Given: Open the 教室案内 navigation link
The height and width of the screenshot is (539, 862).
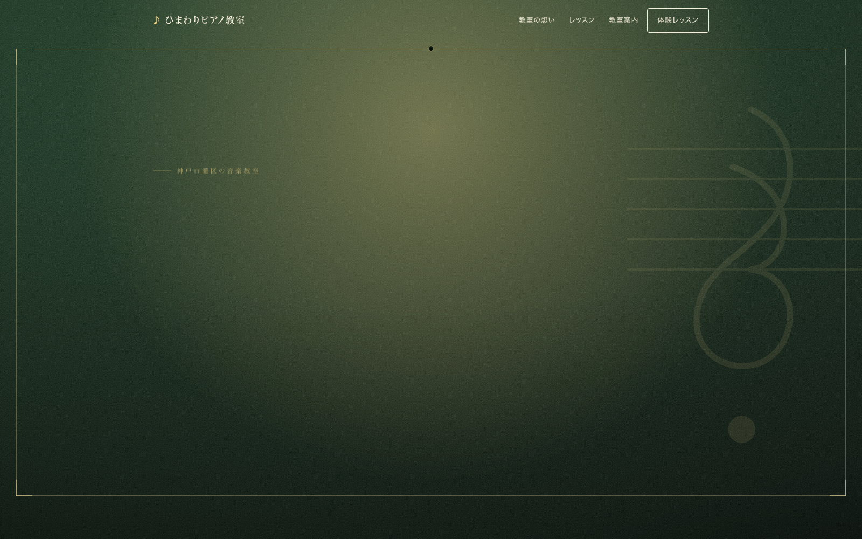Looking at the screenshot, I should pyautogui.click(x=623, y=20).
